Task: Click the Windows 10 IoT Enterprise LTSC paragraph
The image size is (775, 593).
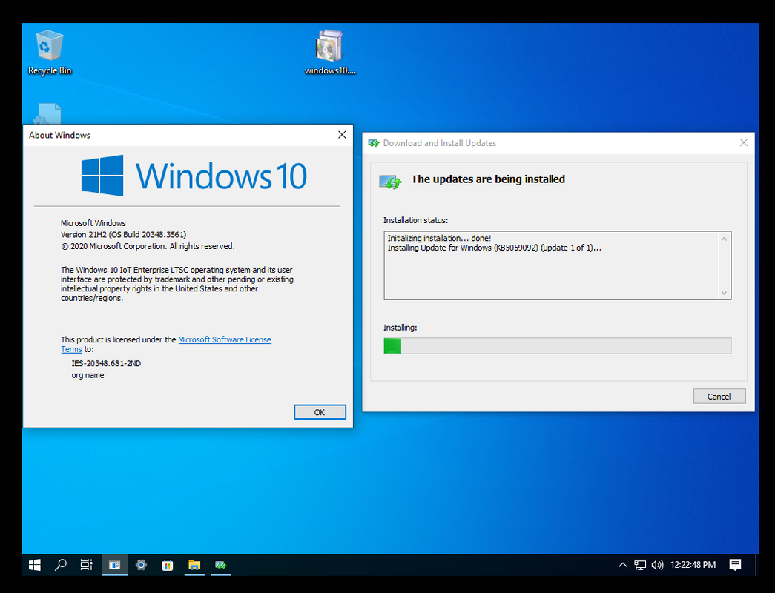Action: (x=177, y=284)
